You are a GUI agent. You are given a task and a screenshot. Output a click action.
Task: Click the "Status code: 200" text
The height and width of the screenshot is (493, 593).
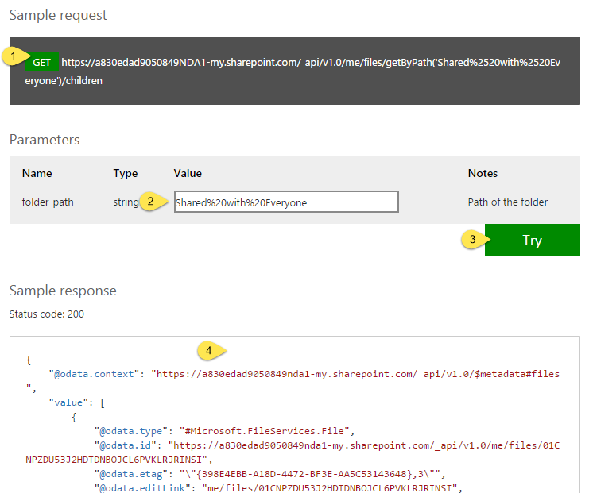47,314
